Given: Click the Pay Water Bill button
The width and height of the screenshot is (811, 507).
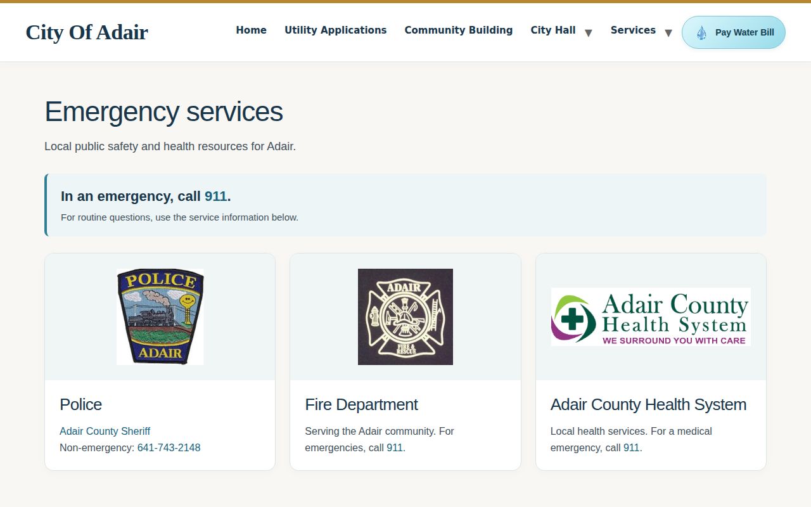Looking at the screenshot, I should (734, 32).
